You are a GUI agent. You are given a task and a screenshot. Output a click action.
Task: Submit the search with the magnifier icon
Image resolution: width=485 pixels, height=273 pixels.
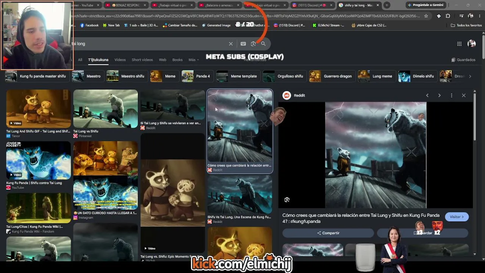coord(263,44)
